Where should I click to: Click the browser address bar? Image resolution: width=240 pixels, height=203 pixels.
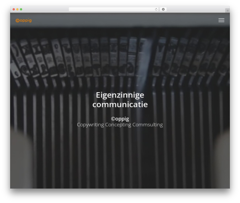pos(113,10)
